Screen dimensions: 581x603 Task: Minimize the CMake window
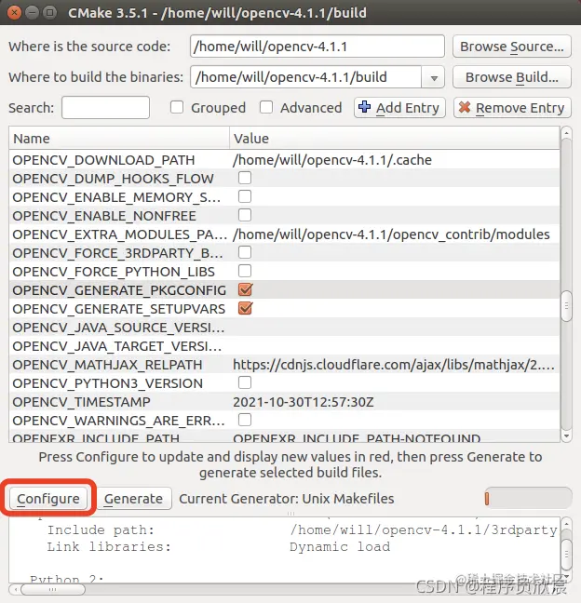[32, 13]
